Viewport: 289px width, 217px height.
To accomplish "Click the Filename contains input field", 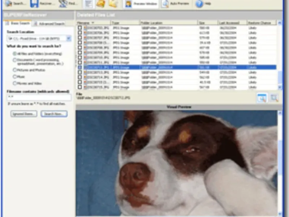I will (x=39, y=97).
